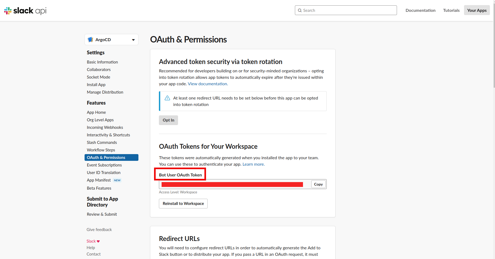Click the Slack footer link

(x=91, y=241)
